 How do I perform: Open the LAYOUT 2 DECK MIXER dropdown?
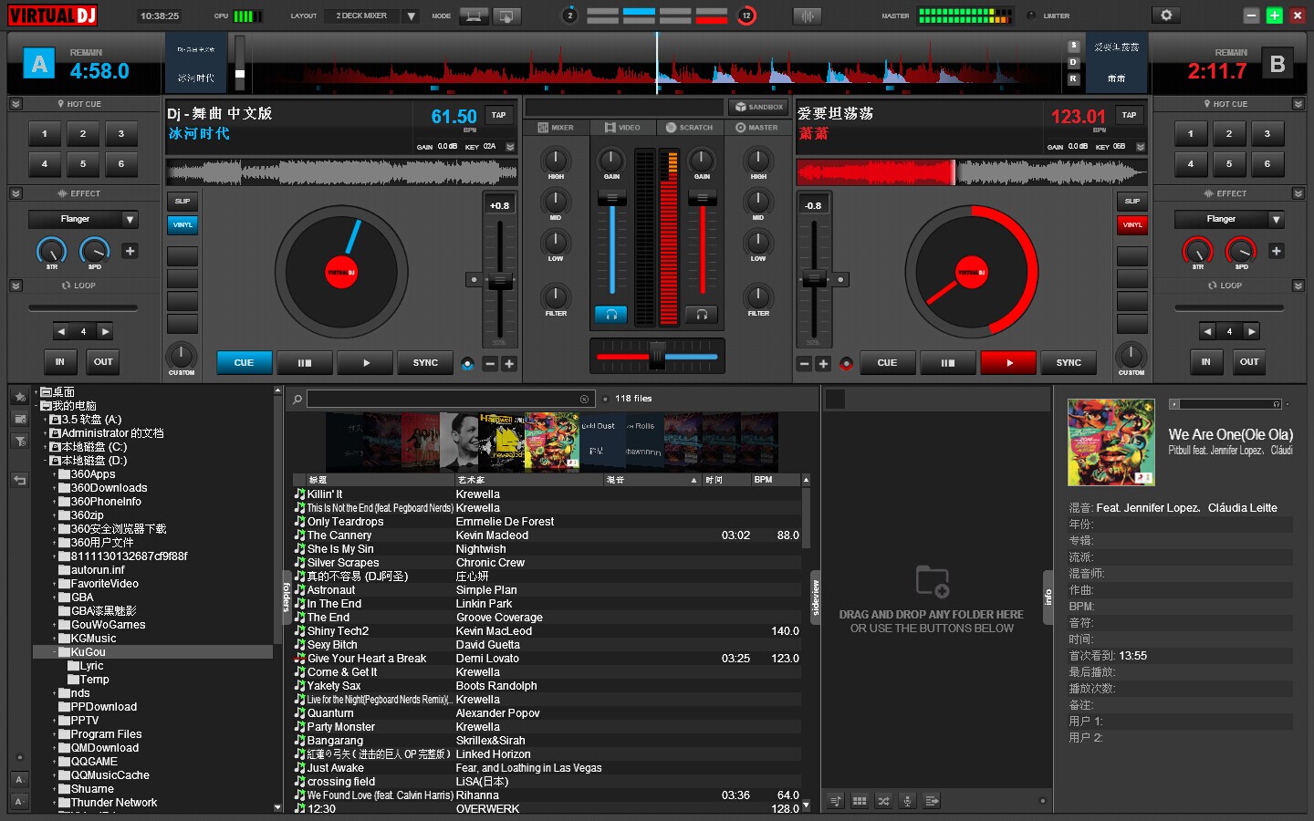(371, 16)
